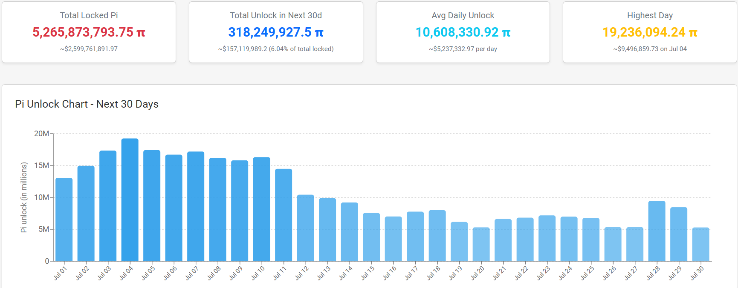Click the Jul 28 unlock bar

(x=657, y=231)
